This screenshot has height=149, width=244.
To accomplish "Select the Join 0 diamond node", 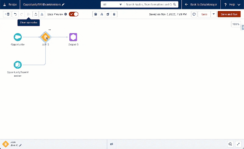I will coord(45,37).
